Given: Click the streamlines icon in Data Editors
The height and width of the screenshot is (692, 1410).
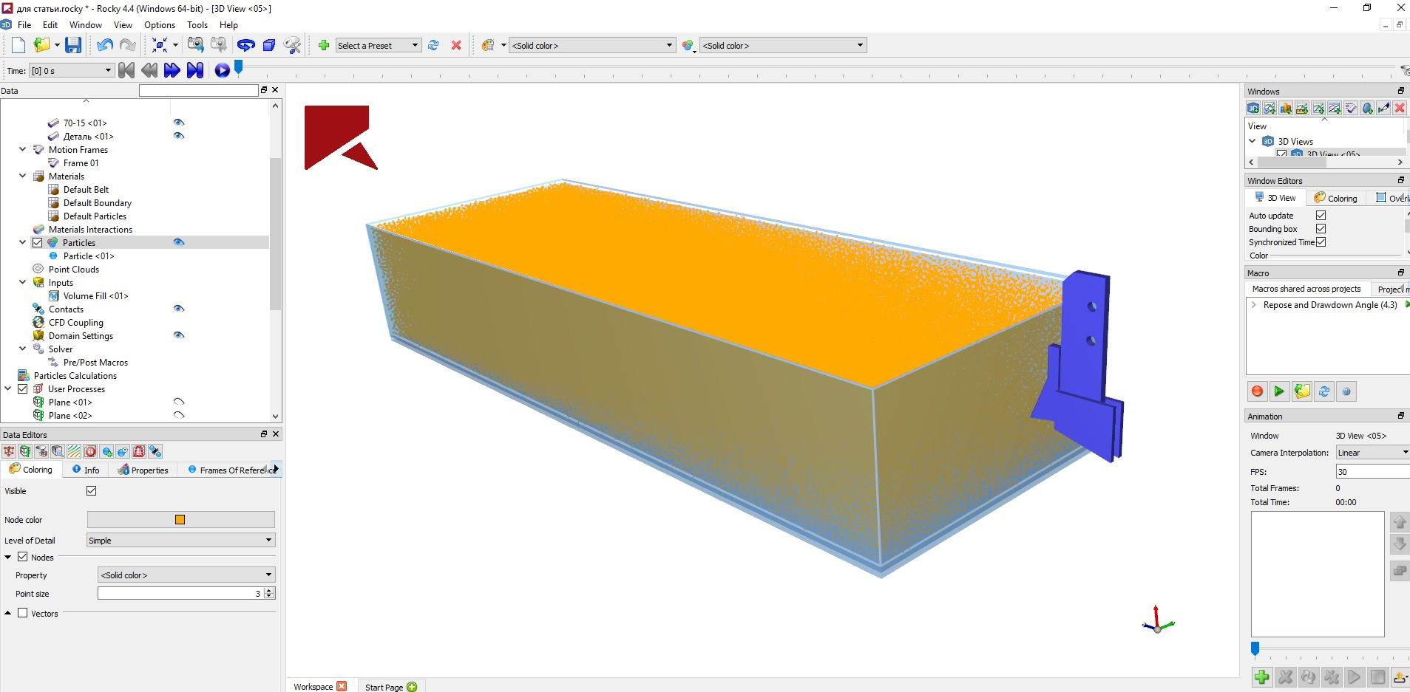Looking at the screenshot, I should pos(74,451).
